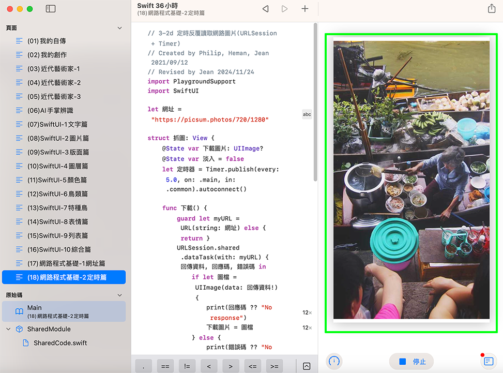Viewport: 503px width, 373px height.
Task: Open the share icon
Action: 491,9
